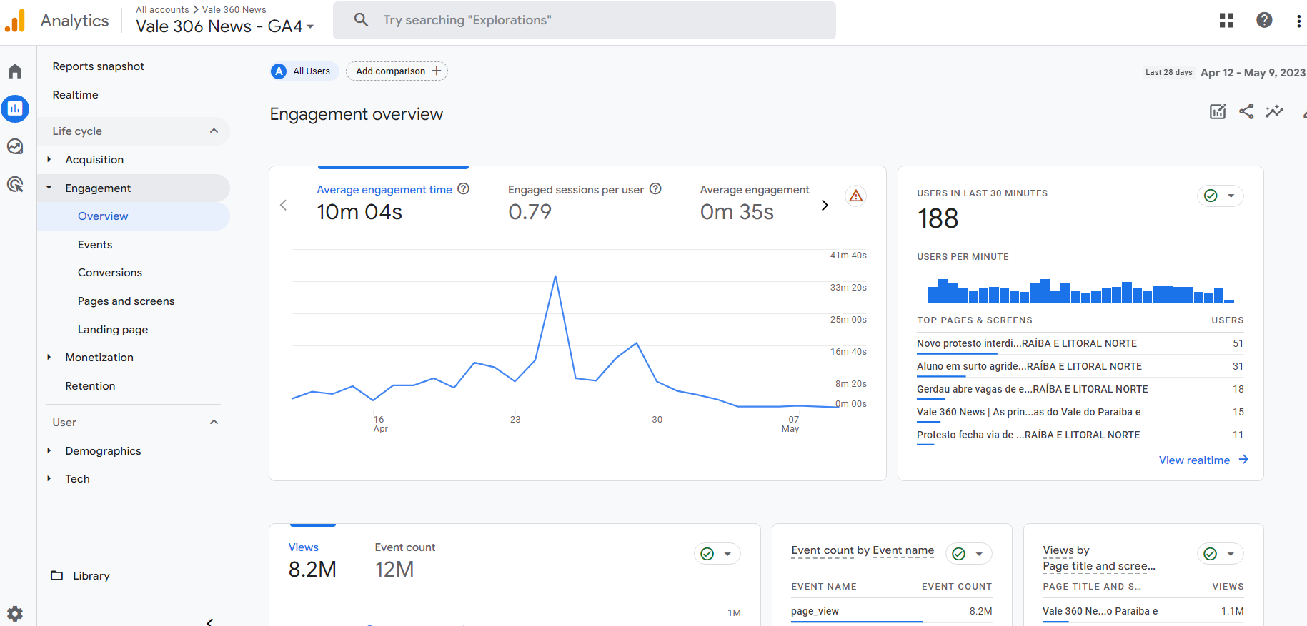Open the View realtime link
The width and height of the screenshot is (1307, 626).
tap(1203, 460)
